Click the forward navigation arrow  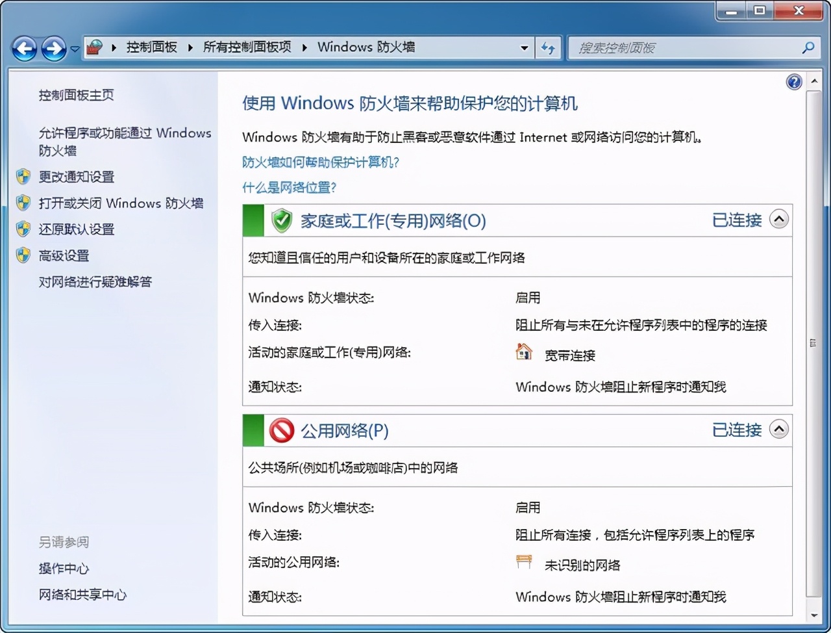coord(53,47)
